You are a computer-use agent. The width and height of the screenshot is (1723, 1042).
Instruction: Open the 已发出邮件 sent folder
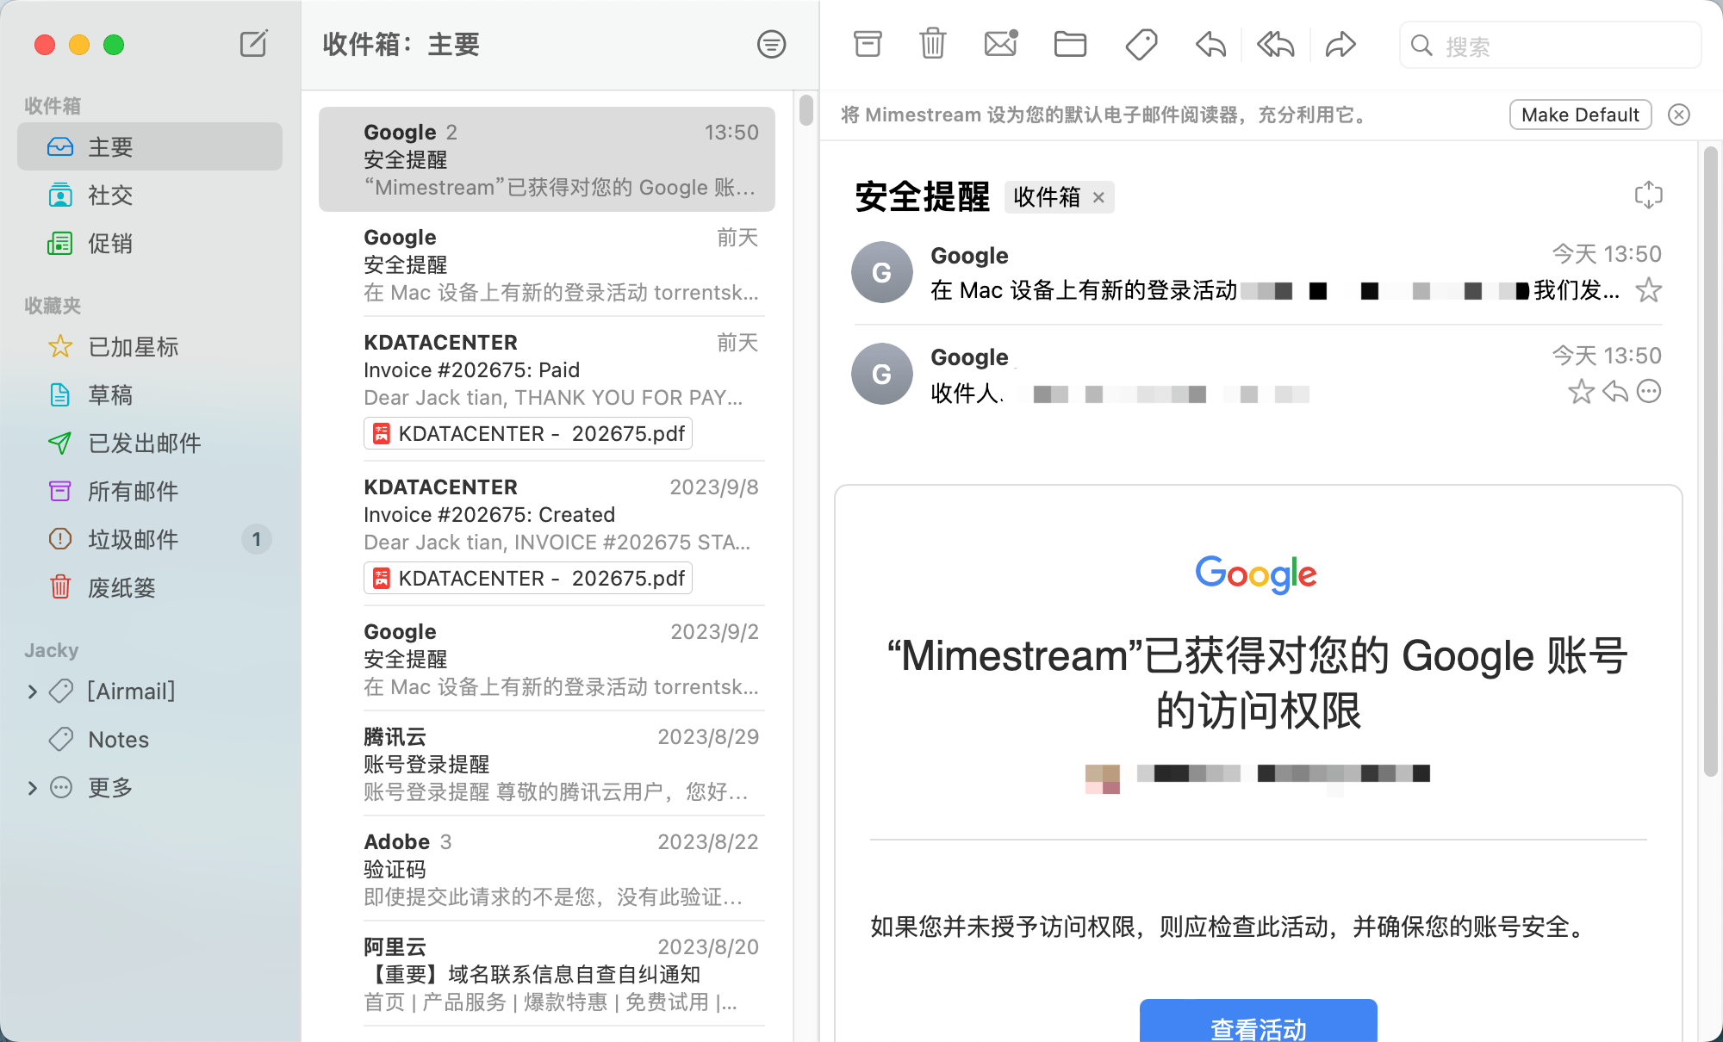[x=150, y=443]
